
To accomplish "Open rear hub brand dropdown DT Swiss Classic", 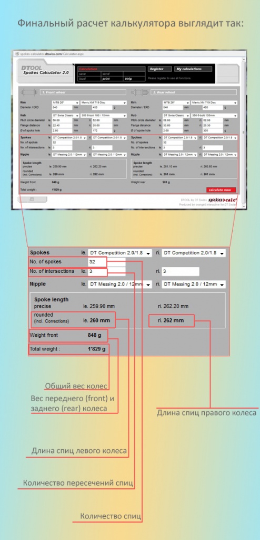I will click(176, 116).
